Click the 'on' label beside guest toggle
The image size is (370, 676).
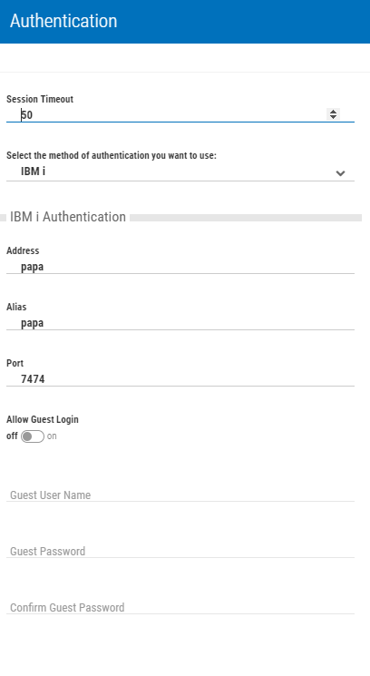[52, 436]
